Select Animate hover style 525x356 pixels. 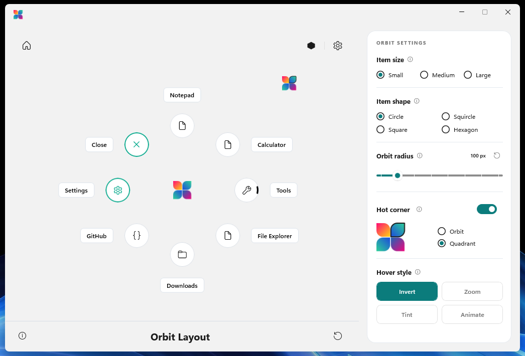pos(472,314)
